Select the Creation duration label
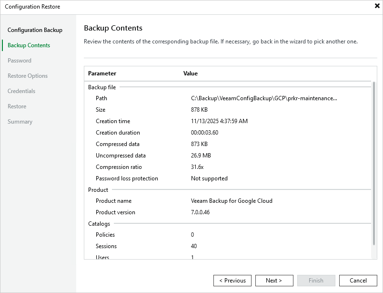Screen dimensions: 383x293 [x=118, y=133]
